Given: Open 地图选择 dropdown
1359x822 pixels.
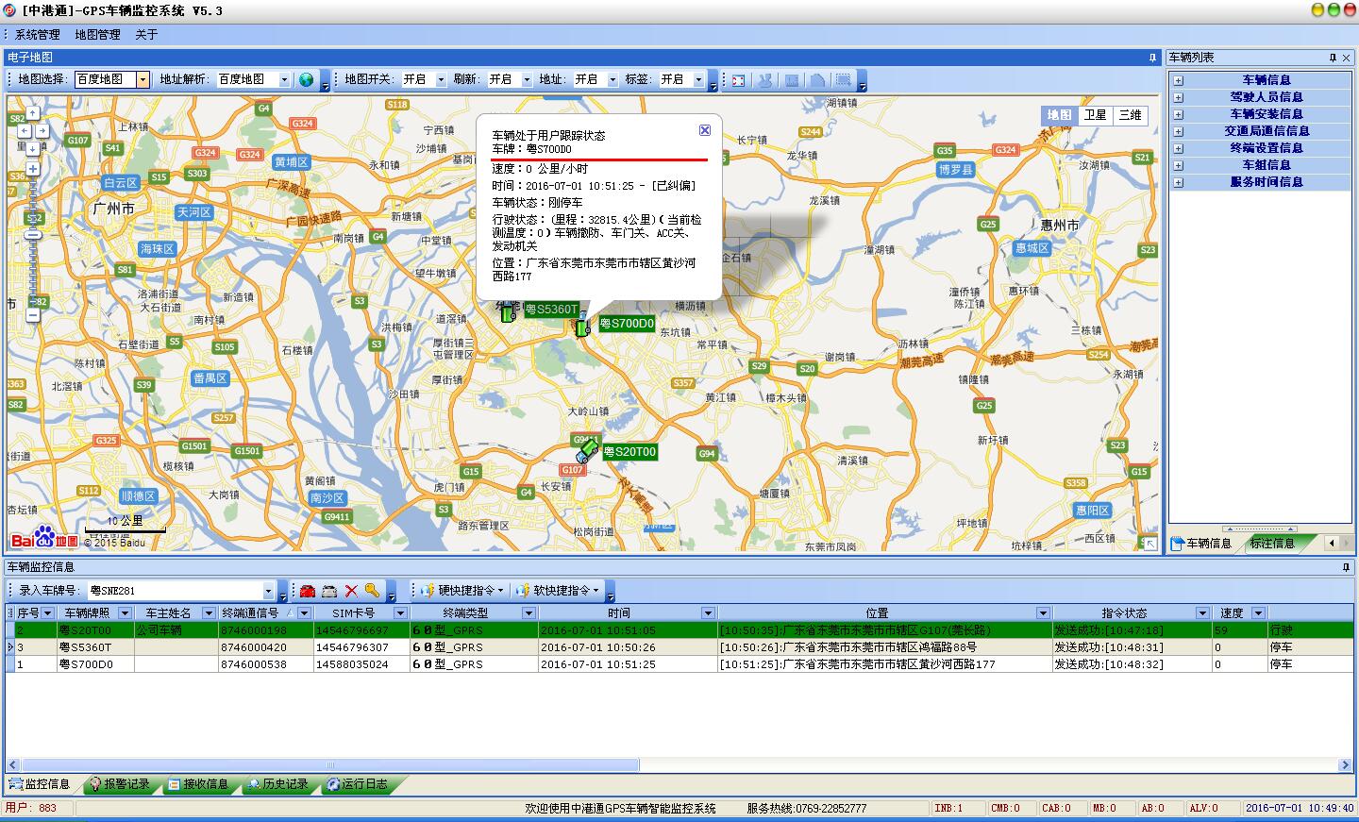Looking at the screenshot, I should click(x=143, y=80).
